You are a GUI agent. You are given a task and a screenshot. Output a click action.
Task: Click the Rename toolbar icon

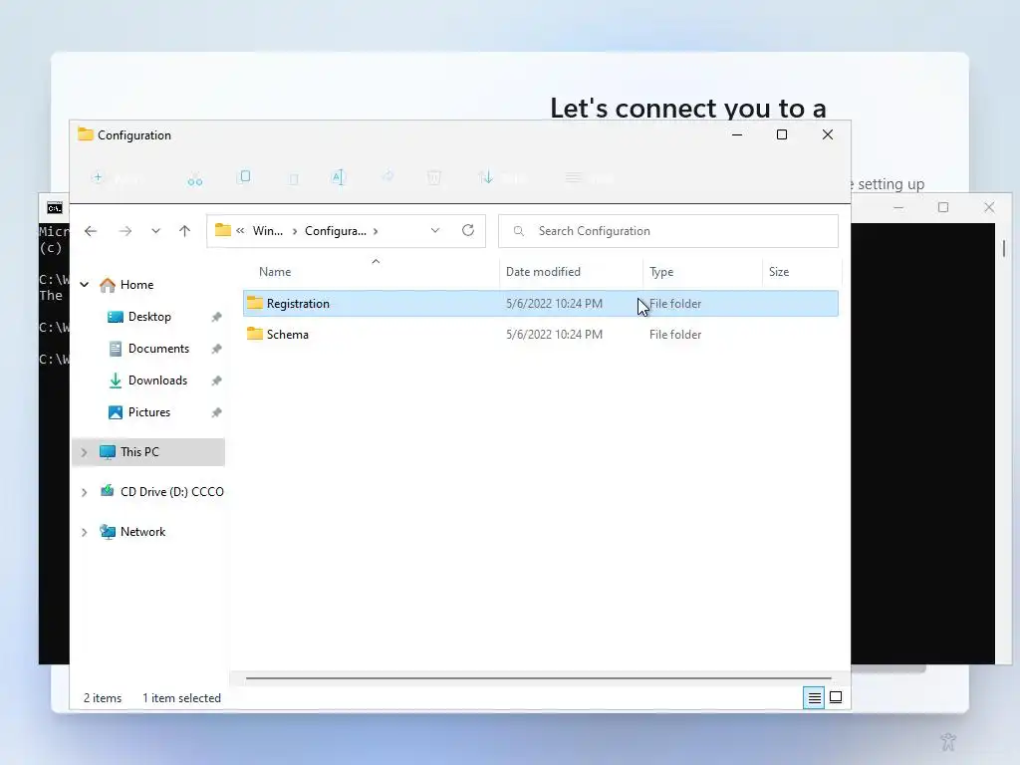pos(339,177)
